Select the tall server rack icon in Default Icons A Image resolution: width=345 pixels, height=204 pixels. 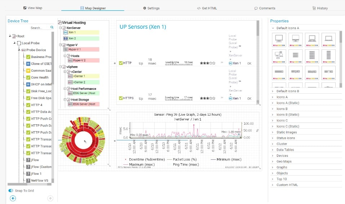328,56
